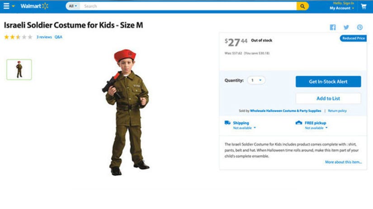This screenshot has height=209, width=373.
Task: Open the 3 reviews link
Action: [44, 37]
